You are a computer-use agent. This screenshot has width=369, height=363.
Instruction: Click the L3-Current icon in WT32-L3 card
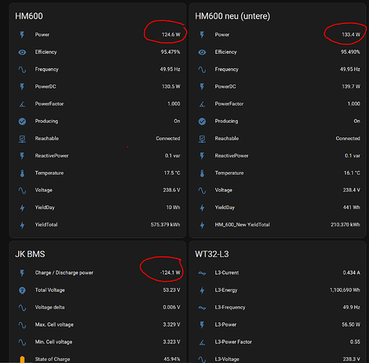point(202,273)
